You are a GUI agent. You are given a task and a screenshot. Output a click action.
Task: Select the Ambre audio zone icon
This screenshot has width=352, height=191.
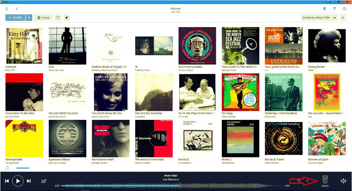(x=325, y=180)
